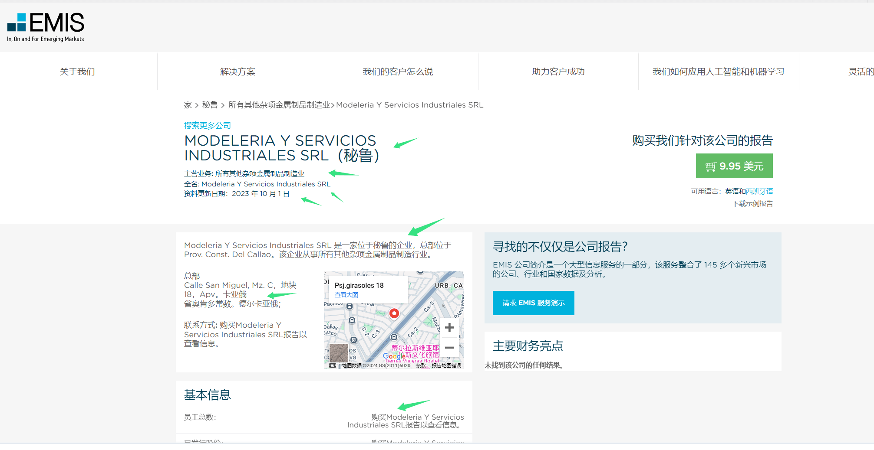Click the current page Modeleria breadcrumb
This screenshot has width=874, height=450.
pyautogui.click(x=409, y=105)
